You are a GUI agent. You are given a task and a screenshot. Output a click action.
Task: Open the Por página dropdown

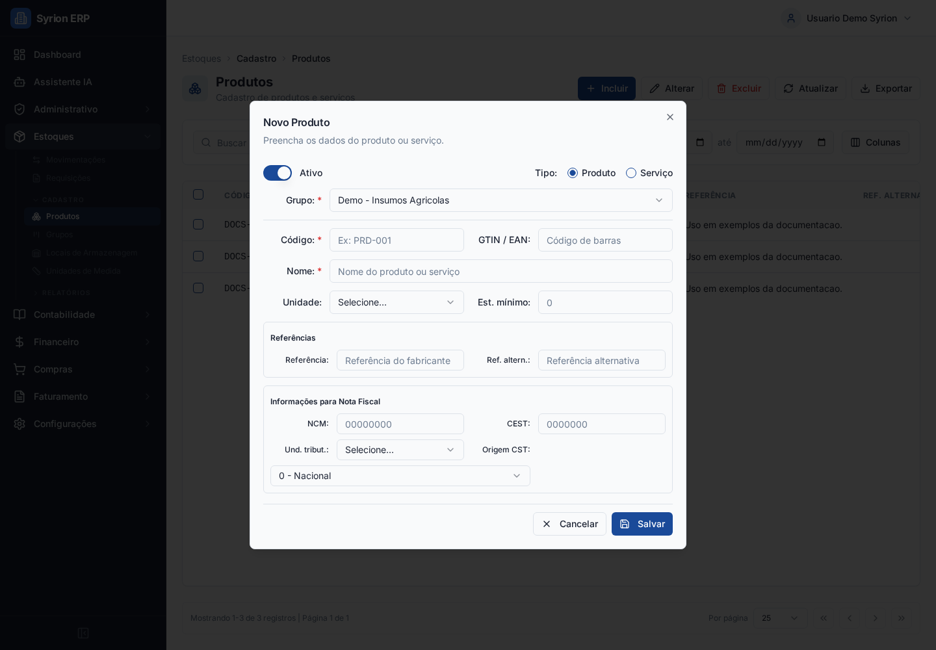781,618
